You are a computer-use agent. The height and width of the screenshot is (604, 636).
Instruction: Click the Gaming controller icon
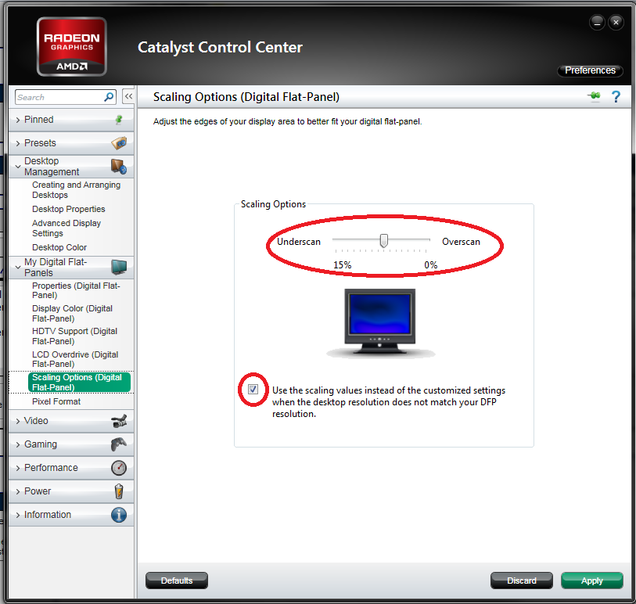pyautogui.click(x=119, y=444)
